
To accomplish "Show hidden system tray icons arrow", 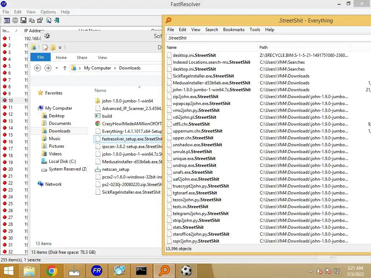I will pos(310,271).
